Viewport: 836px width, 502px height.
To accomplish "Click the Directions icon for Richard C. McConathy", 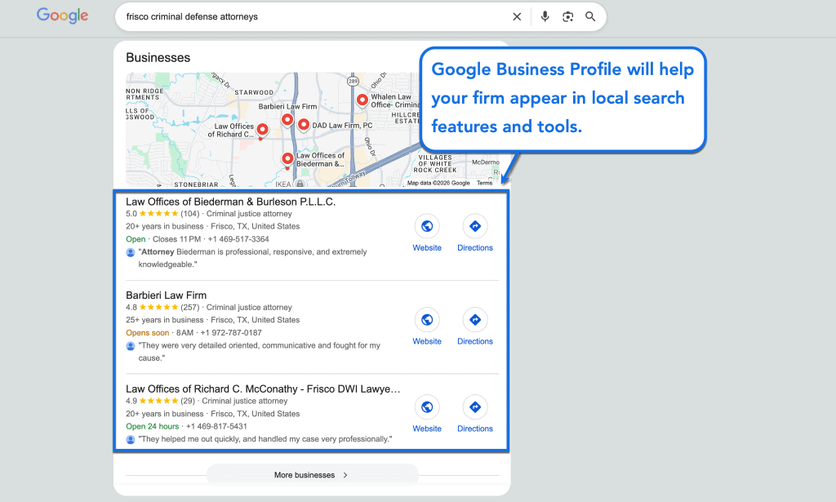I will click(x=474, y=406).
